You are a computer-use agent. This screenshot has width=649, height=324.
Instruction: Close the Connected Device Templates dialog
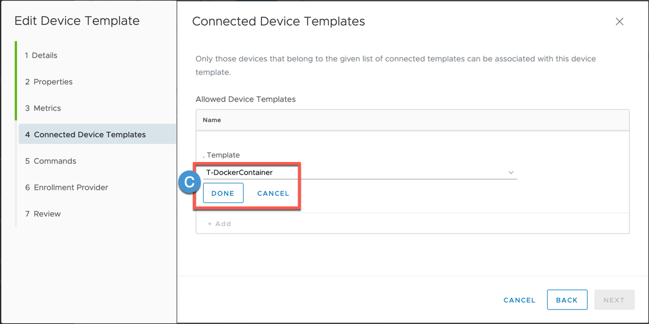pos(619,21)
